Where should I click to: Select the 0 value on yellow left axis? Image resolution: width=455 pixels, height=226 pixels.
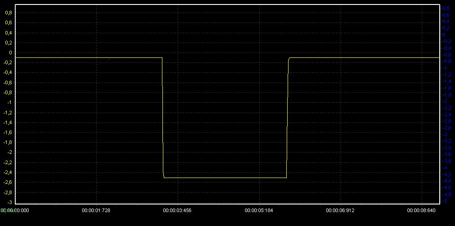(x=10, y=52)
